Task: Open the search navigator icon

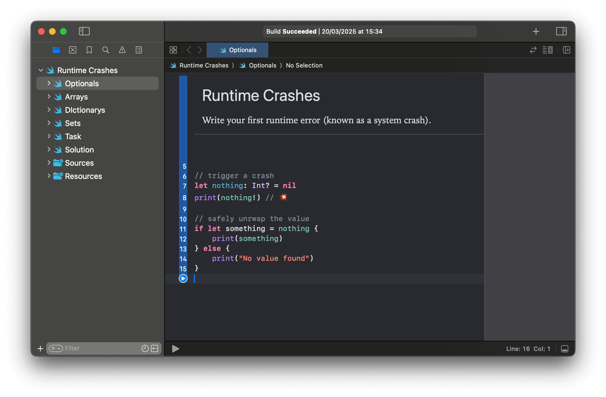Action: click(106, 50)
